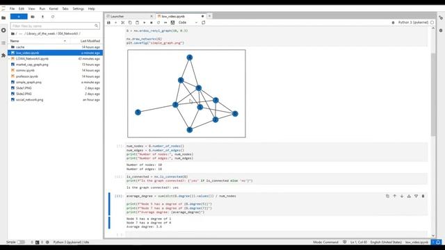
Task: Select LOW4_NetworkX.ipynb in file list
Action: coord(55,58)
